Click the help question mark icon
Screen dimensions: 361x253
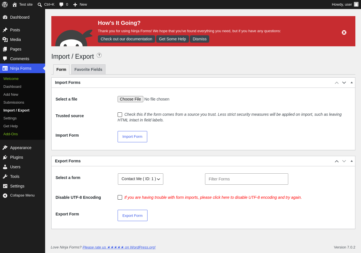tap(99, 55)
